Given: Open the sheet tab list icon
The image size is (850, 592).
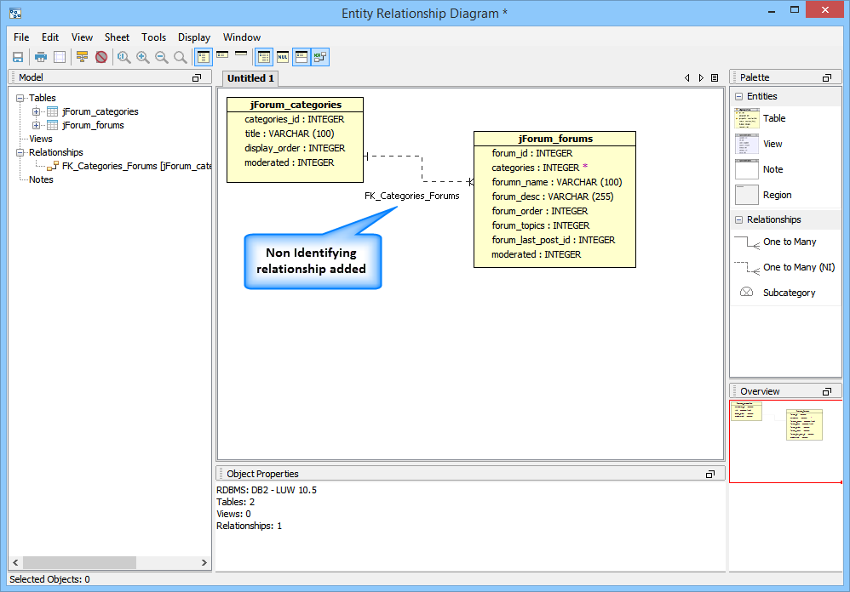Looking at the screenshot, I should pos(715,78).
